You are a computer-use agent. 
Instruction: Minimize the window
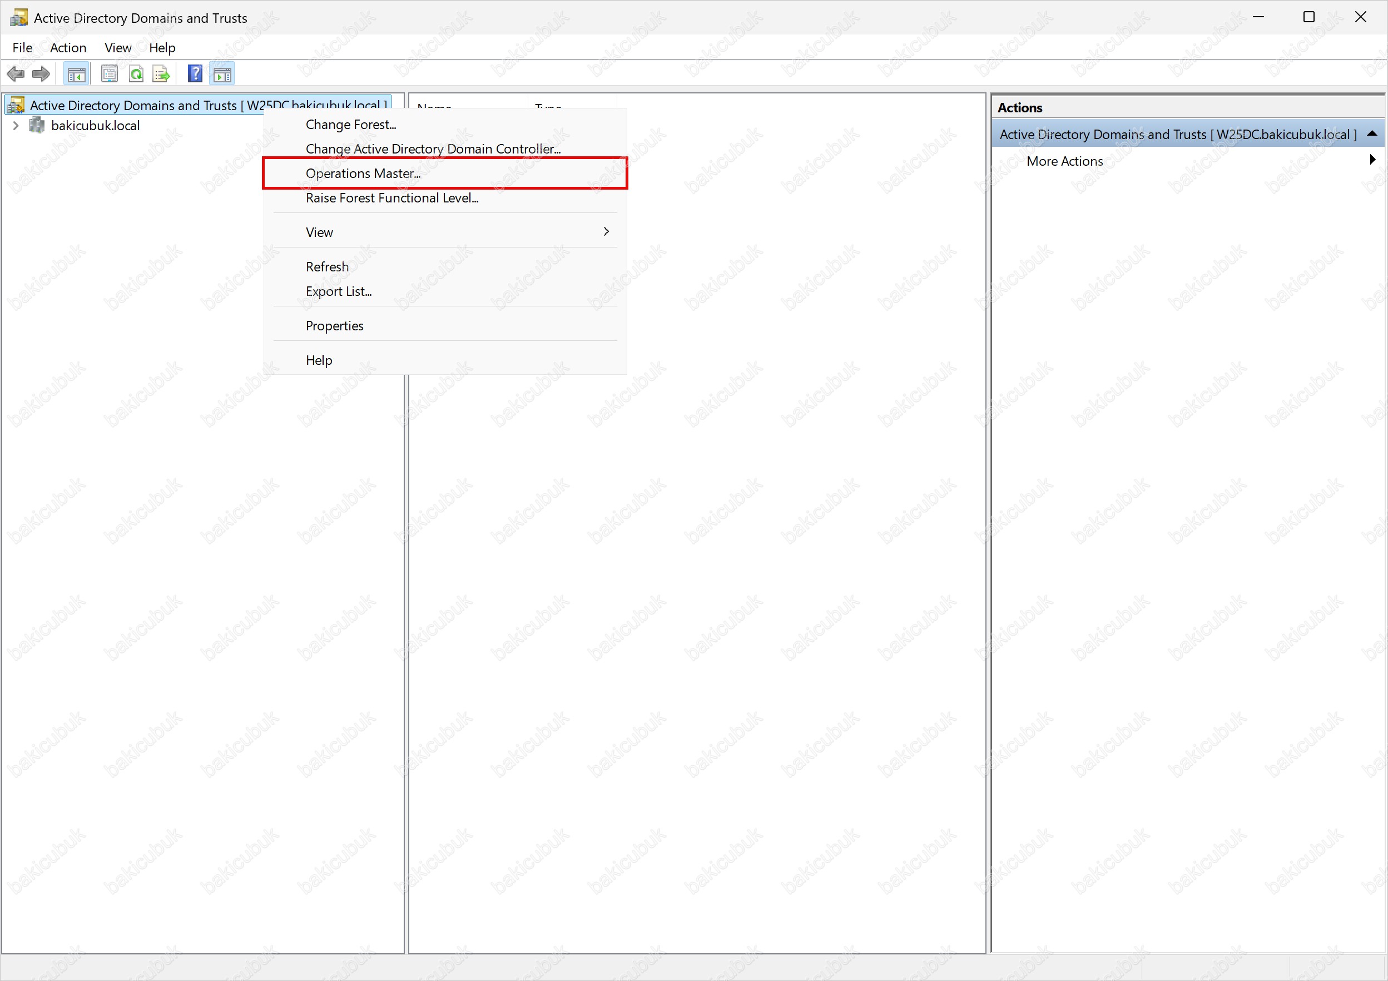point(1258,17)
